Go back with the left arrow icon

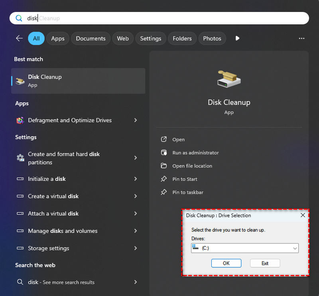[x=19, y=38]
